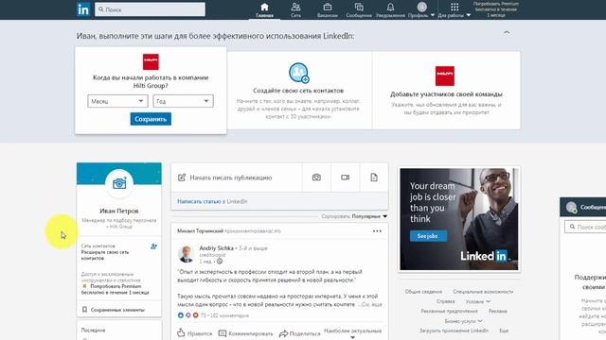Expand the post with См. еще

click(370, 304)
